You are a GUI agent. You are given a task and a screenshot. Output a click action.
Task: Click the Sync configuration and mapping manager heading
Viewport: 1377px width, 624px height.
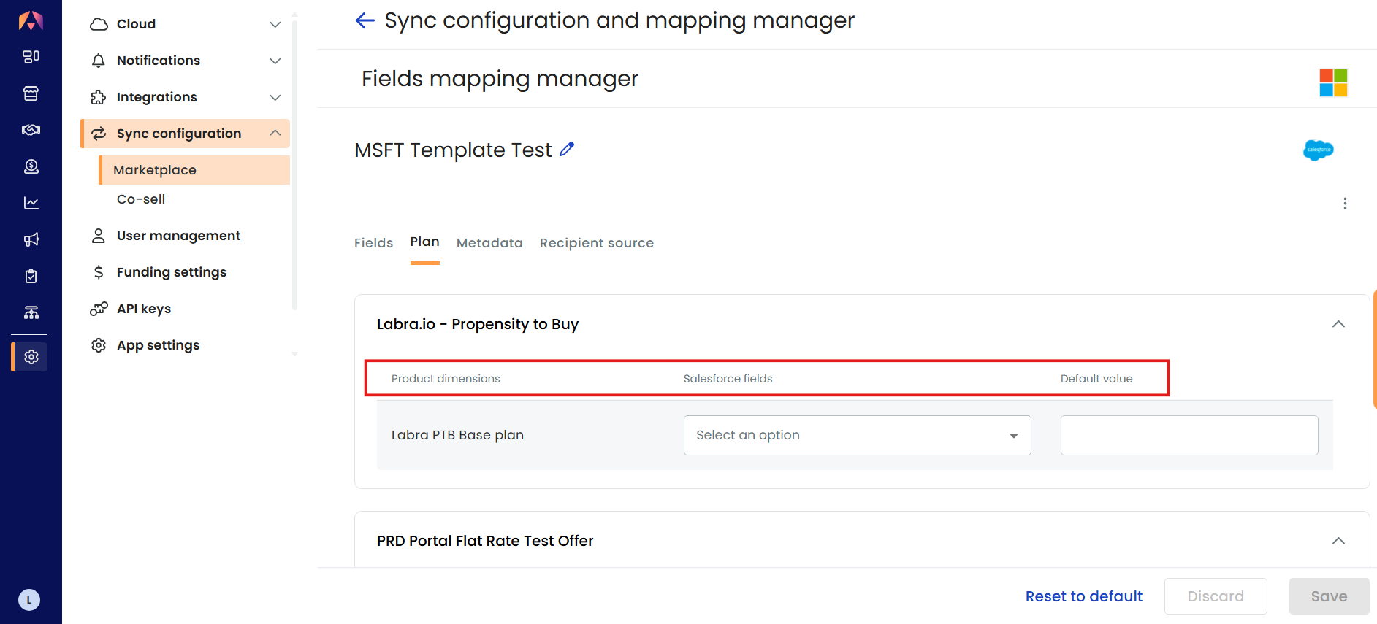click(x=619, y=20)
